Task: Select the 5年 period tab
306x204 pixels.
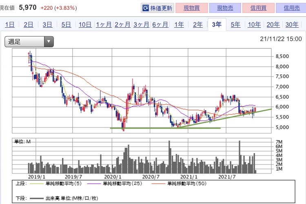Action: (x=235, y=24)
